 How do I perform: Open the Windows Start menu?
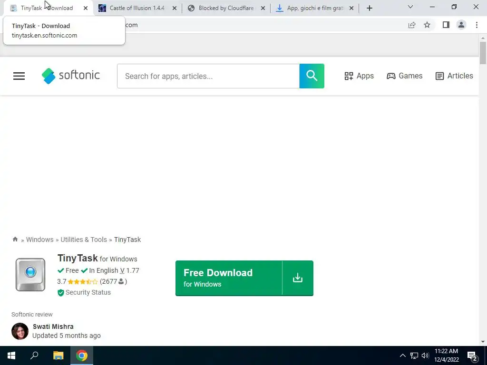tap(11, 355)
